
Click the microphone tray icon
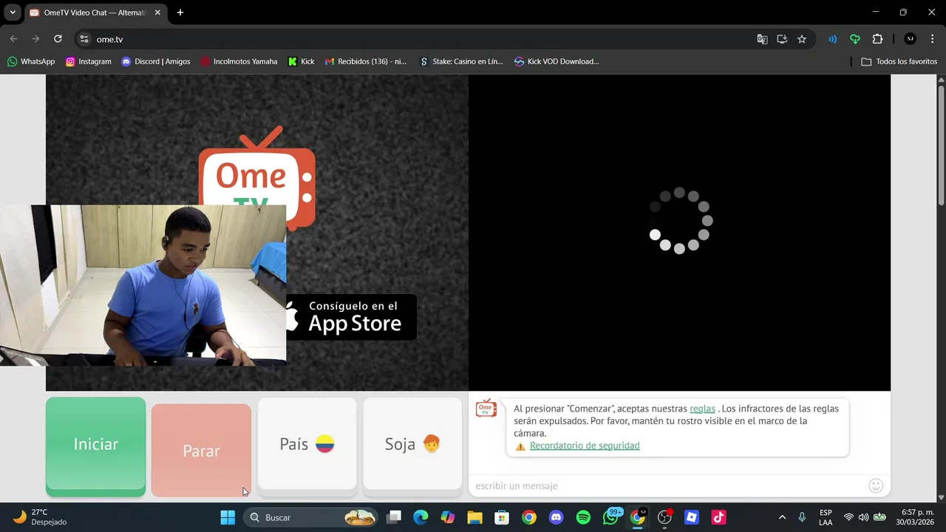pyautogui.click(x=802, y=517)
